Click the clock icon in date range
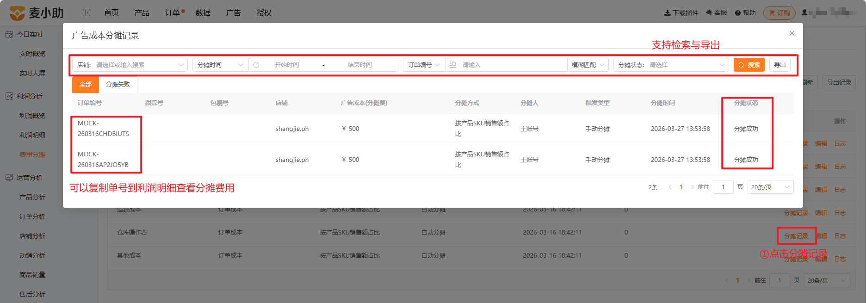 tap(256, 65)
